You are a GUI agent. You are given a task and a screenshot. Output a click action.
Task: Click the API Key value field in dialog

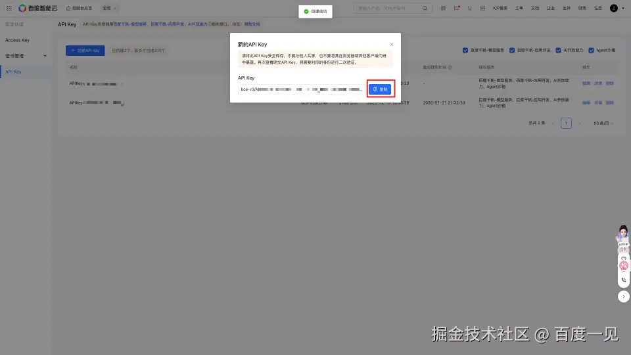point(302,89)
